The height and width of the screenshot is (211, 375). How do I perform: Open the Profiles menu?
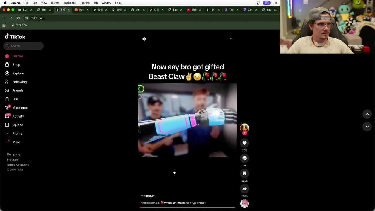85,3
